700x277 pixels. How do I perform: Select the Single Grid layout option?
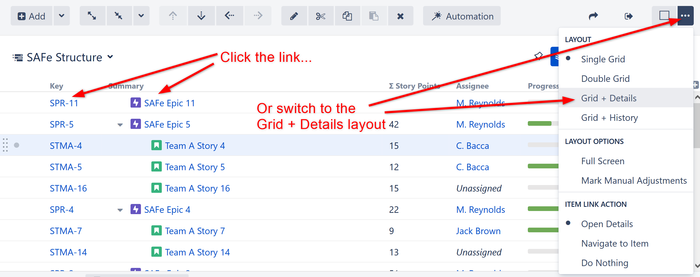click(x=603, y=59)
